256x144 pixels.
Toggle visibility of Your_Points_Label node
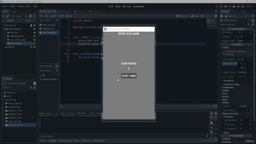[x=34, y=40]
